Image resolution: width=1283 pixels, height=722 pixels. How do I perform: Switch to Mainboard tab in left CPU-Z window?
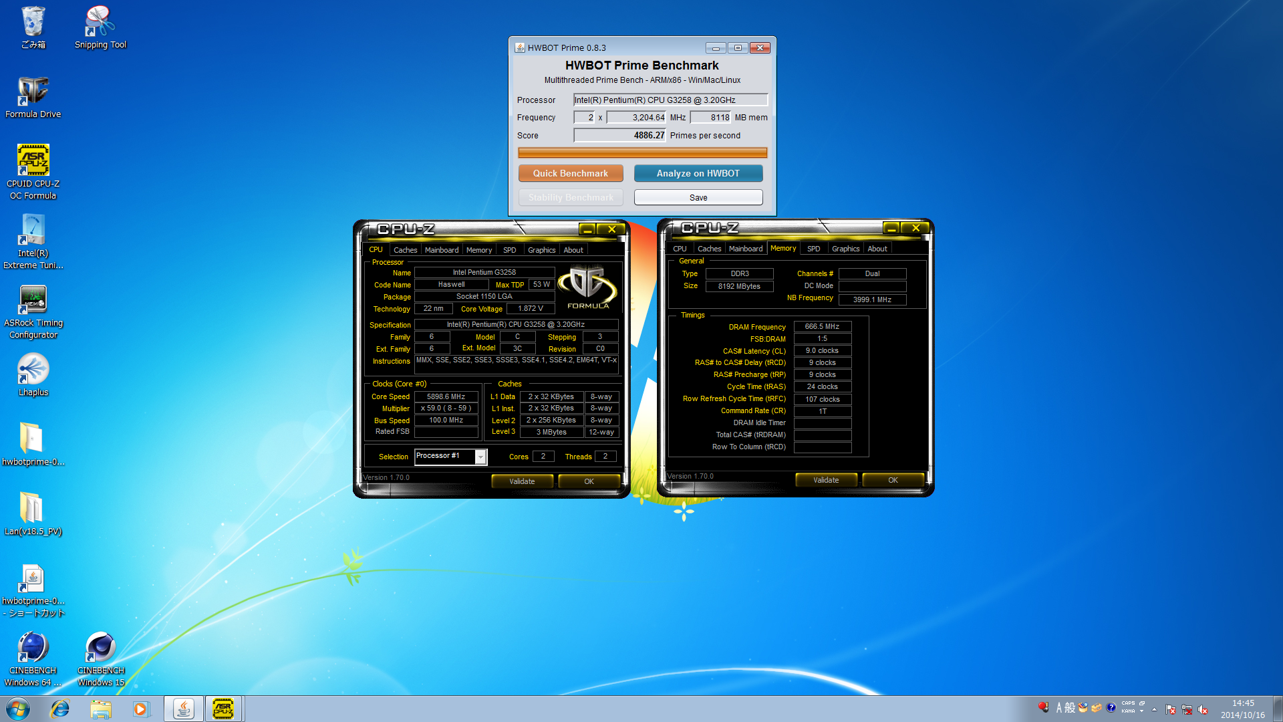[442, 250]
